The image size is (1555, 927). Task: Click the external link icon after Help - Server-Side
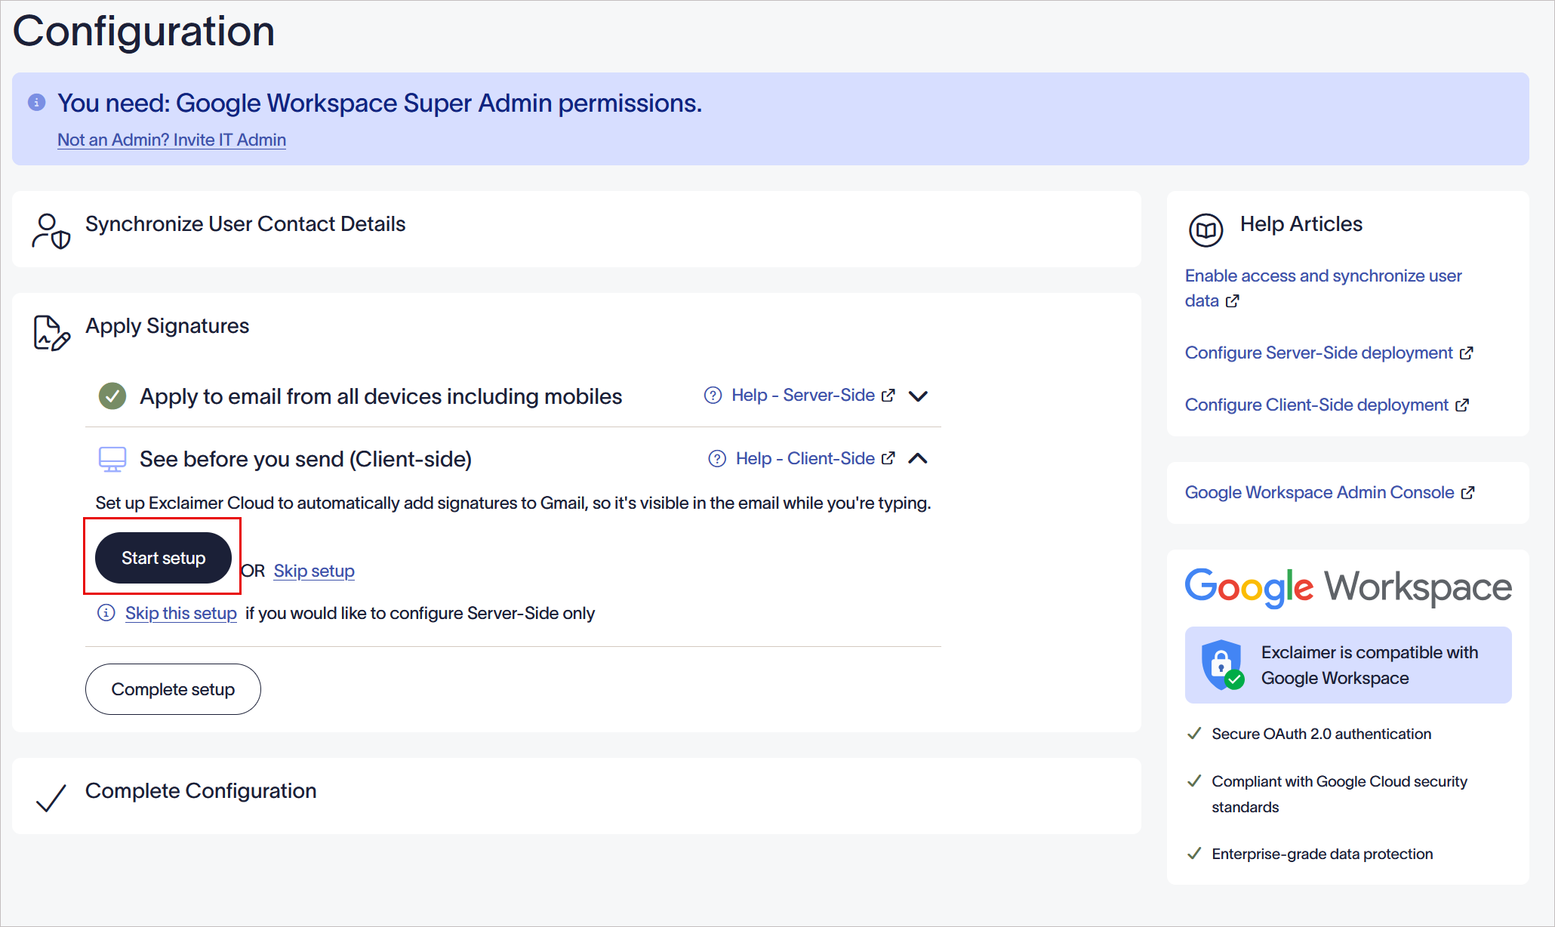(x=888, y=396)
